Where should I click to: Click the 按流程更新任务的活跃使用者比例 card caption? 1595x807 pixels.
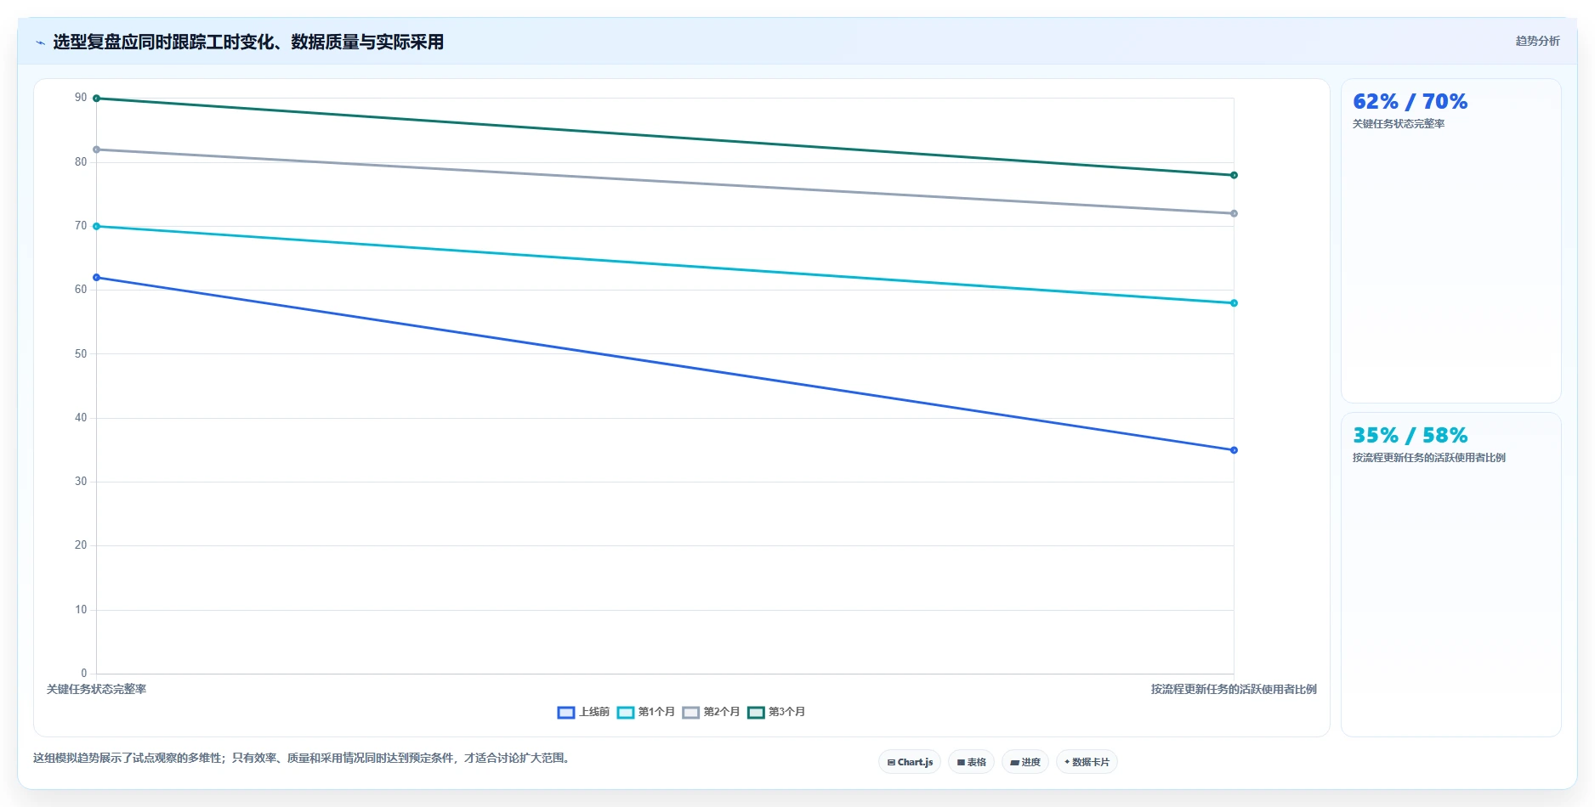(x=1429, y=458)
